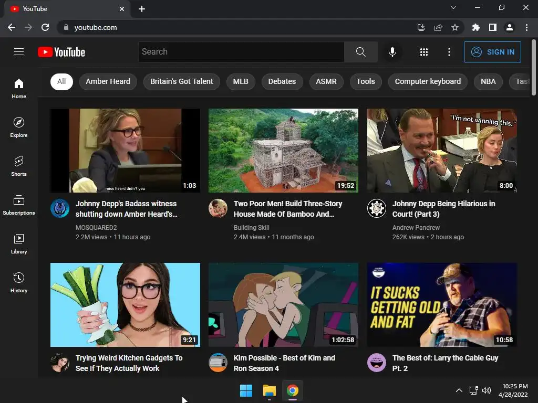Screen dimensions: 538x403
Task: Click the install app icon in address bar
Action: click(421, 27)
